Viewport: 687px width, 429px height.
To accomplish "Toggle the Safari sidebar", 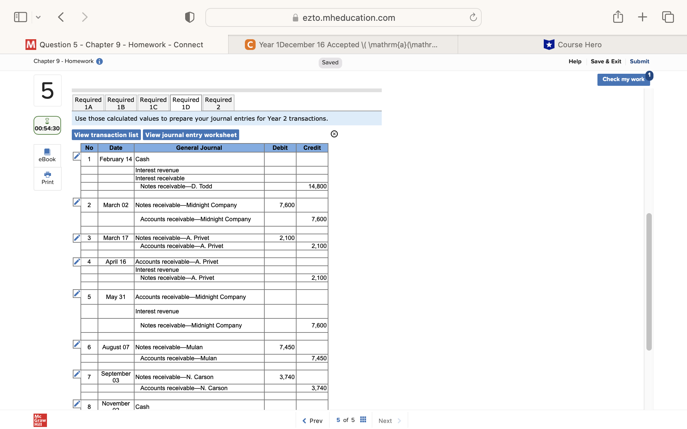I will coord(20,17).
